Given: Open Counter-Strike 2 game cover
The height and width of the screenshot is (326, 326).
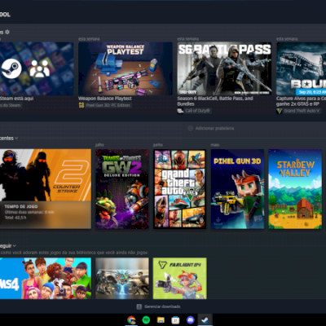Looking at the screenshot, I should pos(46,189).
